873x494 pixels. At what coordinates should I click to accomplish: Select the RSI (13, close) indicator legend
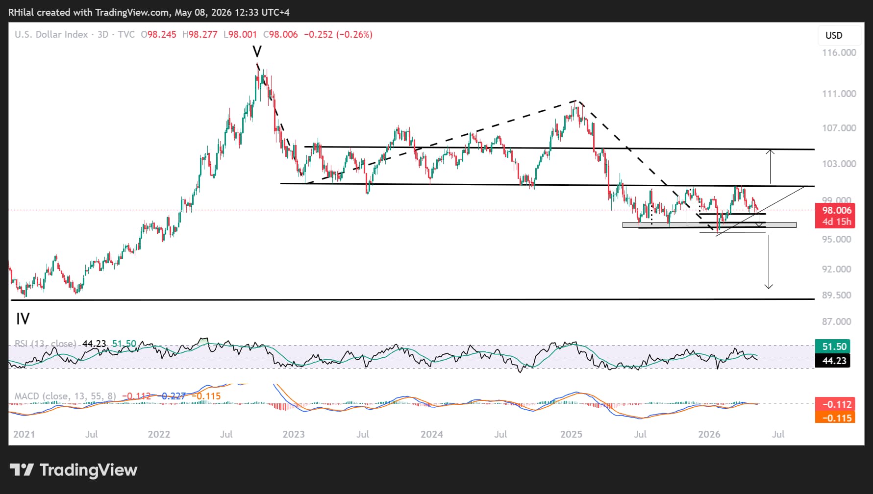[x=45, y=344]
